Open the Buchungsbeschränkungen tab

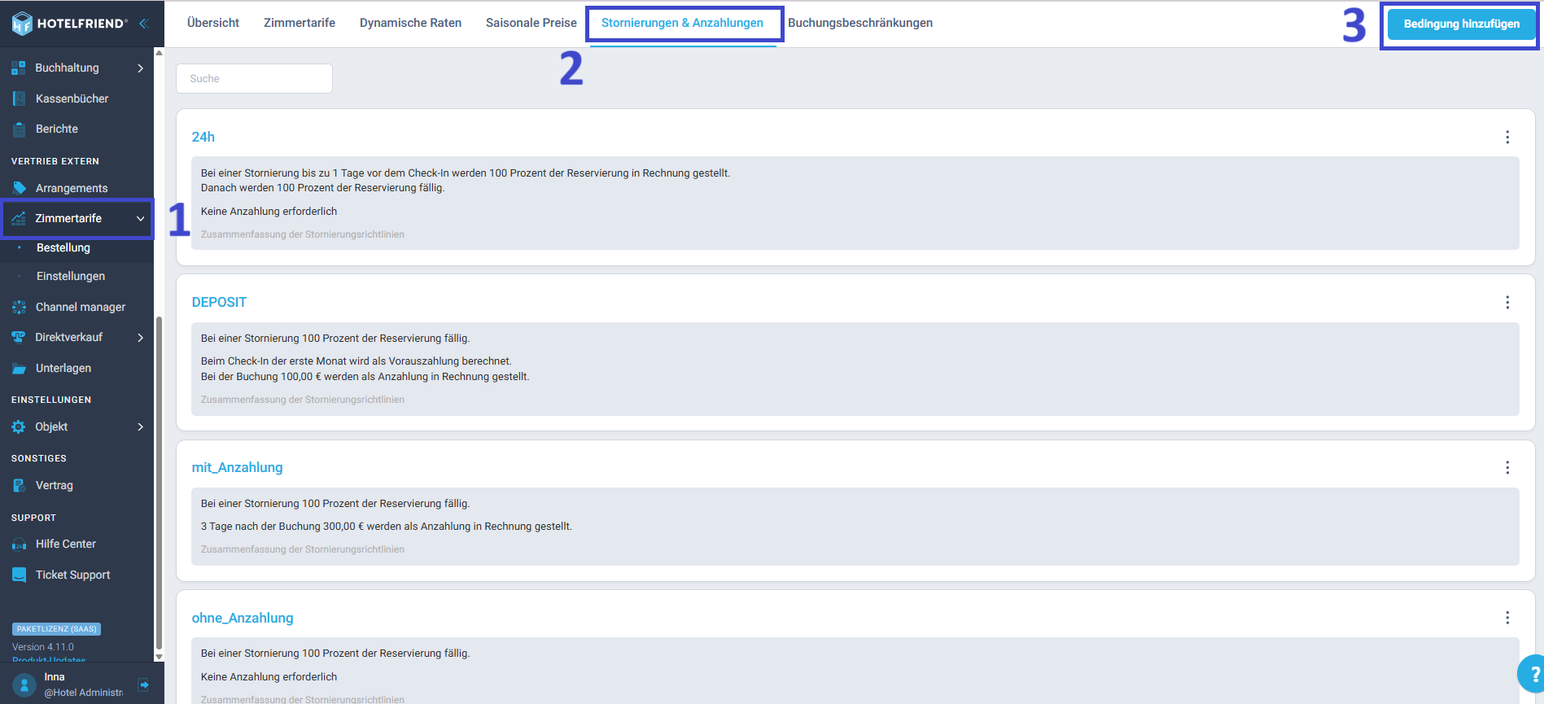coord(860,23)
